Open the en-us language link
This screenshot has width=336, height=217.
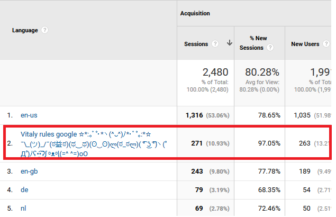pos(29,114)
